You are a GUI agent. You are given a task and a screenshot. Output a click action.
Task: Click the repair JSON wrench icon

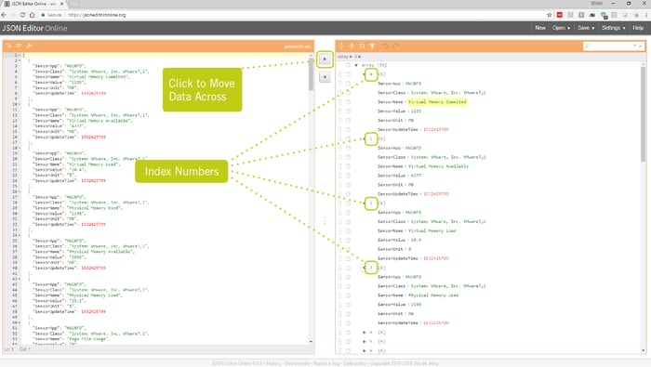(x=29, y=46)
